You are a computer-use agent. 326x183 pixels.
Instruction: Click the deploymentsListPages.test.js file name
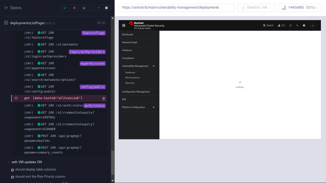pos(33,23)
